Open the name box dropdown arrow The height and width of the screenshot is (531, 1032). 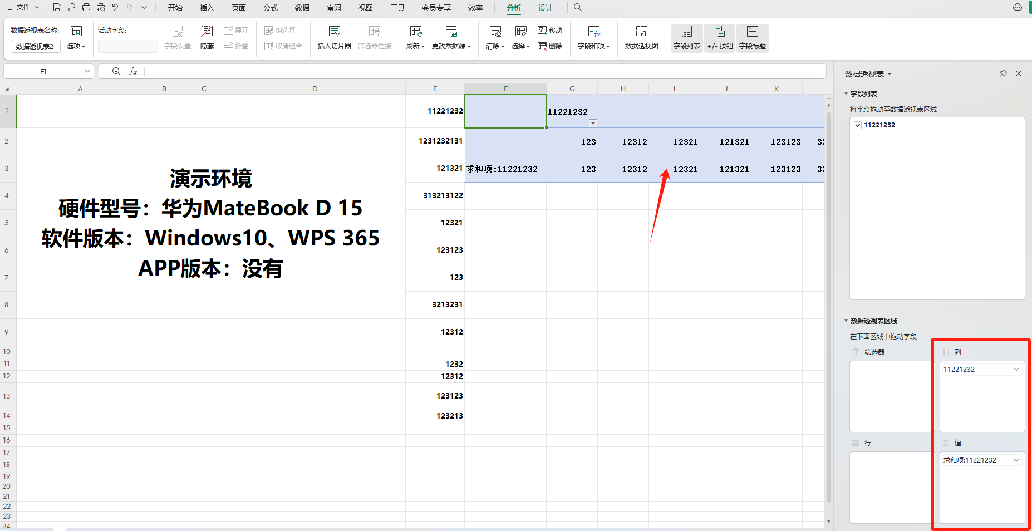pos(87,71)
